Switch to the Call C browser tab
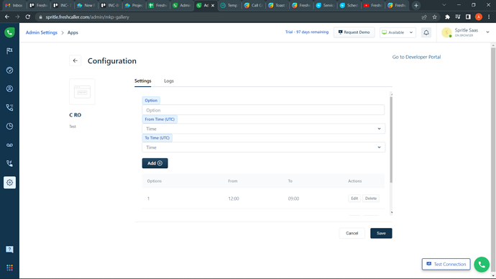The width and height of the screenshot is (496, 279). [254, 5]
